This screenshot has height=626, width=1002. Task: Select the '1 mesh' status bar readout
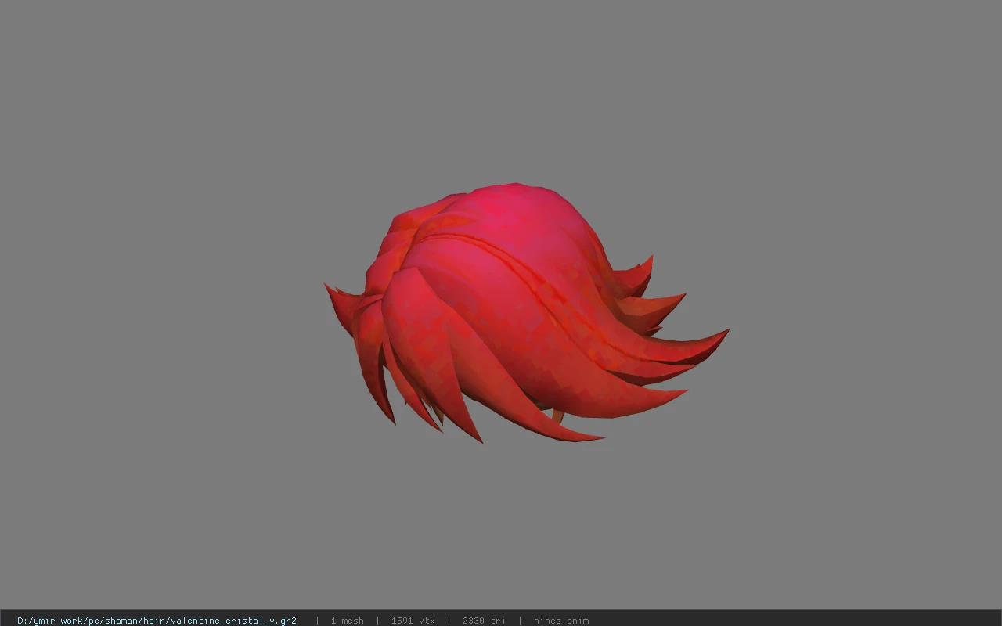(x=347, y=621)
